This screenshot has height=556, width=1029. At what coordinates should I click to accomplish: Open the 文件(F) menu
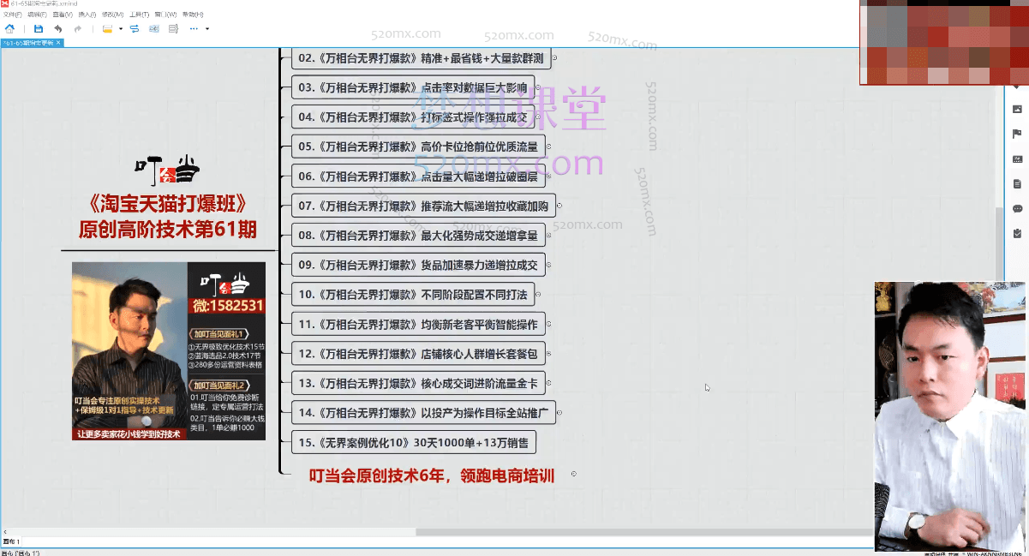[12, 15]
